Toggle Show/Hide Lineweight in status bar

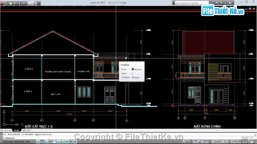coord(71,142)
